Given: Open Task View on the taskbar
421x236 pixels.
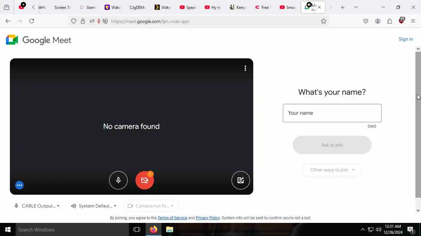Looking at the screenshot, I should [137, 229].
